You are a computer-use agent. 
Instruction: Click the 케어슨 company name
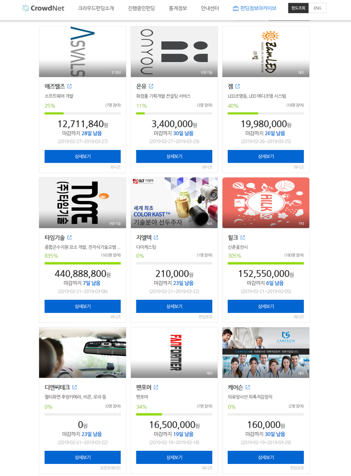[235, 387]
